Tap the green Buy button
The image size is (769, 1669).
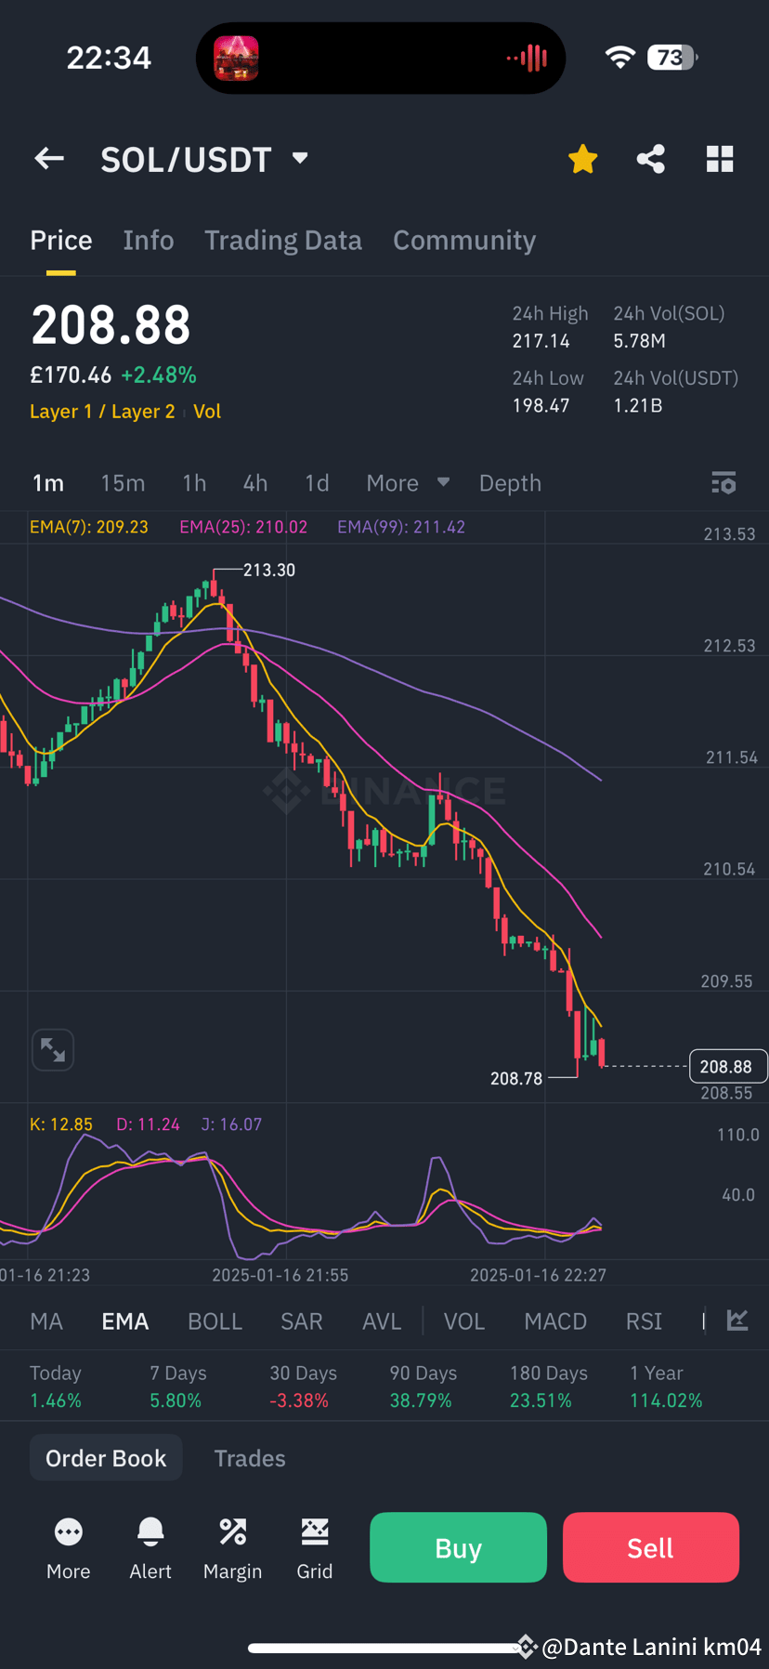(458, 1547)
